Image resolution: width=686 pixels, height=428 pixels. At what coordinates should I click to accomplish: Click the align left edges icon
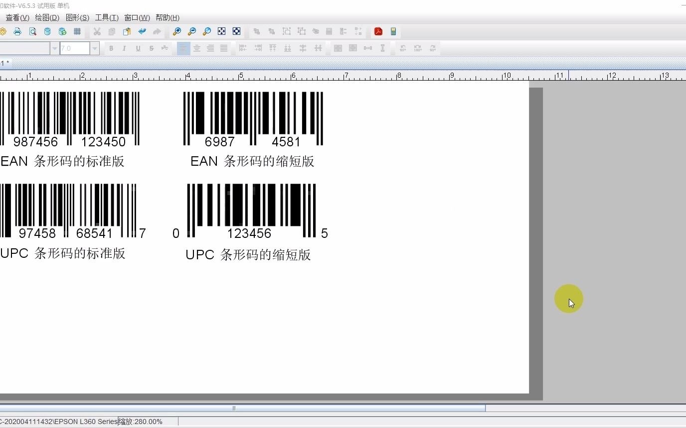243,48
